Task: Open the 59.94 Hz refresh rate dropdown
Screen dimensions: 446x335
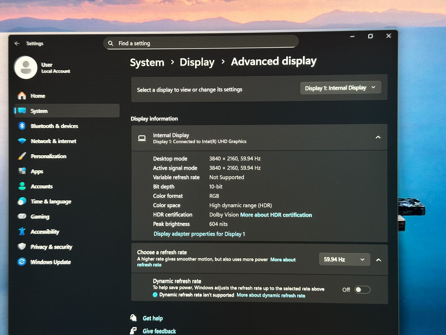Action: [x=344, y=259]
